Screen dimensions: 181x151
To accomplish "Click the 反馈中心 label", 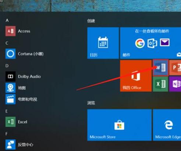I will point(25,145).
